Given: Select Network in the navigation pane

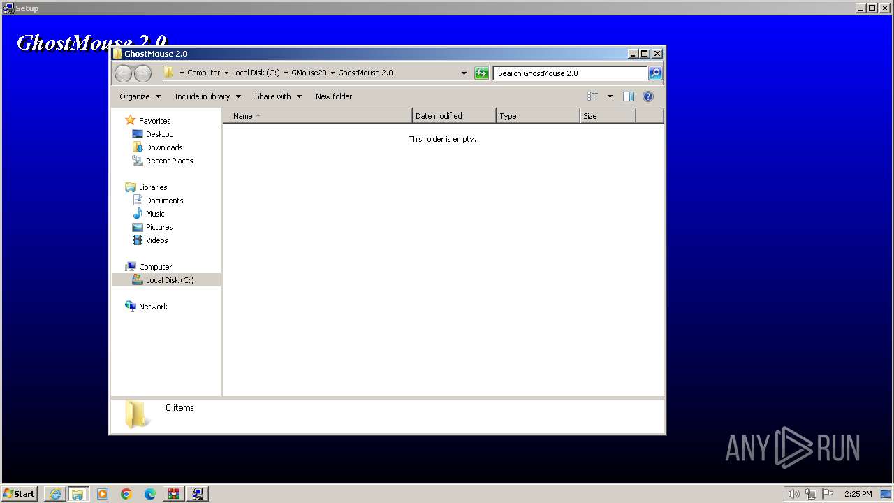Looking at the screenshot, I should (153, 307).
